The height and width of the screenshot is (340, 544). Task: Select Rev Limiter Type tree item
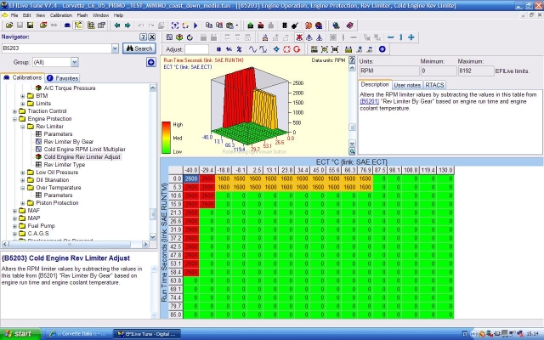pos(65,164)
